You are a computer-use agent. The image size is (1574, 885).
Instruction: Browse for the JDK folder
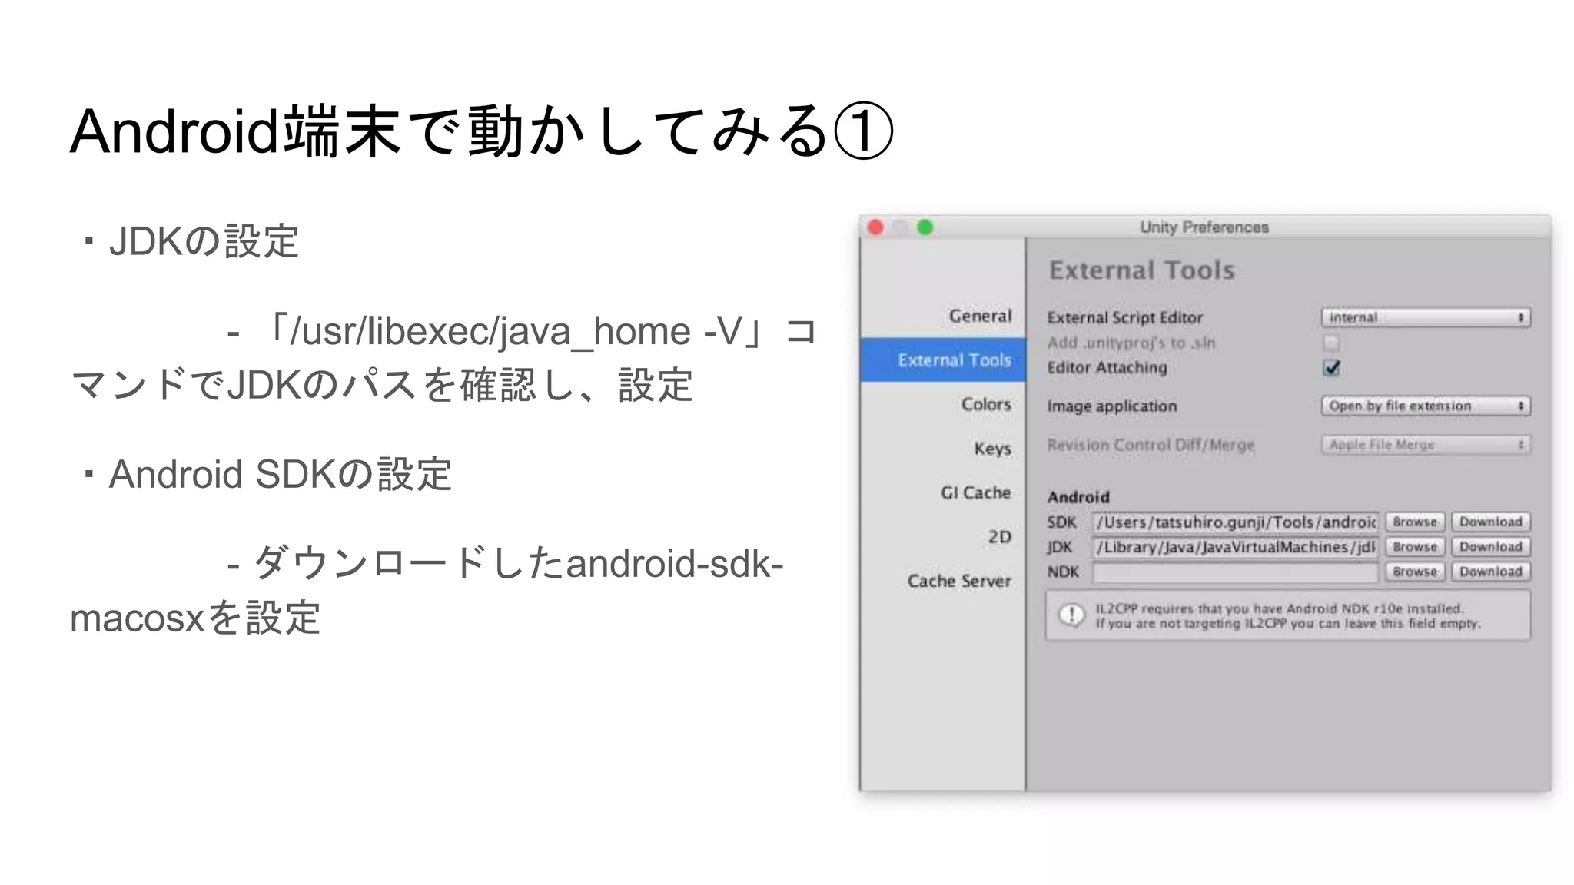[1415, 547]
